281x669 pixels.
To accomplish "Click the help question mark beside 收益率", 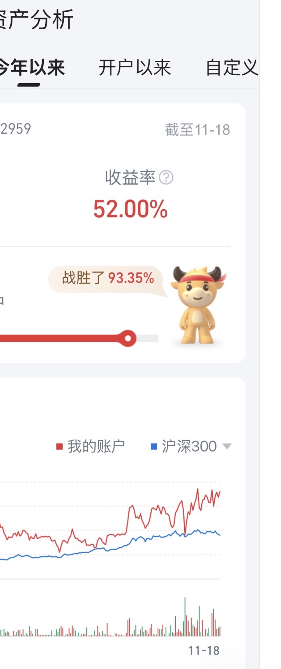I will pos(166,177).
